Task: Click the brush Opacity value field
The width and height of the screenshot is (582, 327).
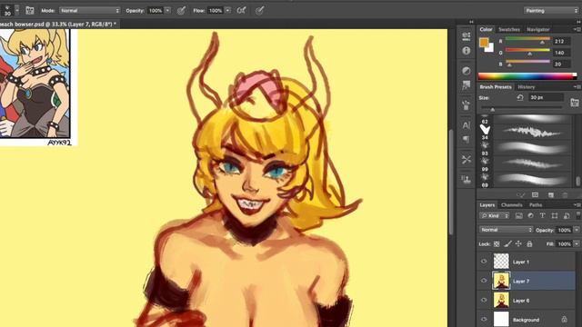Action: (156, 11)
